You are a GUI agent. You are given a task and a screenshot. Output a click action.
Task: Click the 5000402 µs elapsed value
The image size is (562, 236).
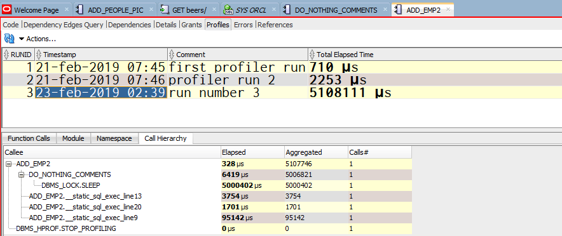(x=242, y=186)
